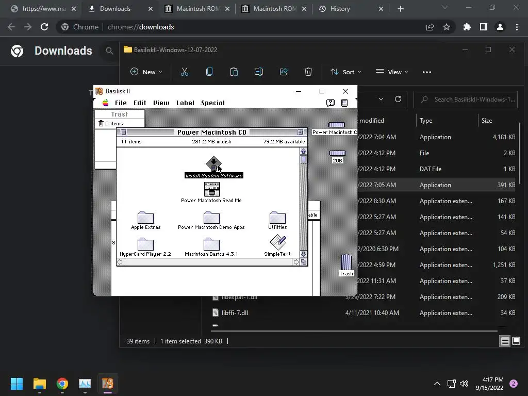Viewport: 528px width, 396px height.
Task: Click the 0 items text in Trash window
Action: 114,124
